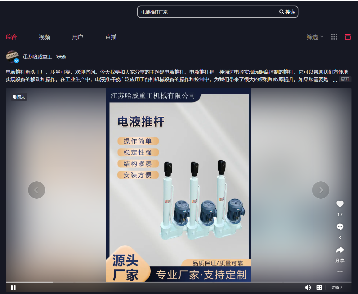Click the heart like icon
Viewport: 358px width, 294px height.
click(340, 204)
